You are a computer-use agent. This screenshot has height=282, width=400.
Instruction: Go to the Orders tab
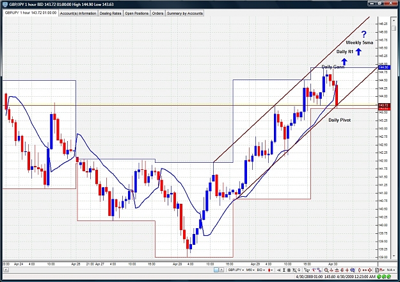coord(157,13)
